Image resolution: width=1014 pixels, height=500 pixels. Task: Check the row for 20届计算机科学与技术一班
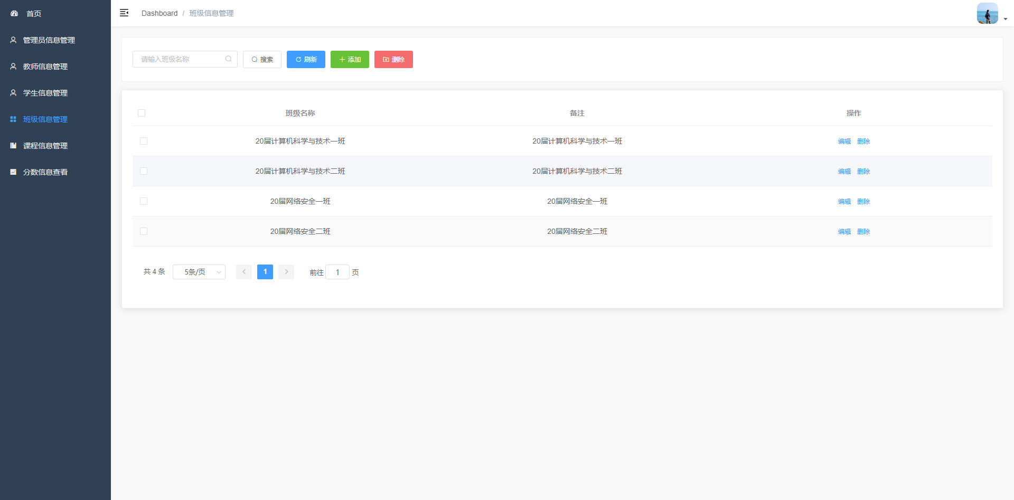pos(144,141)
